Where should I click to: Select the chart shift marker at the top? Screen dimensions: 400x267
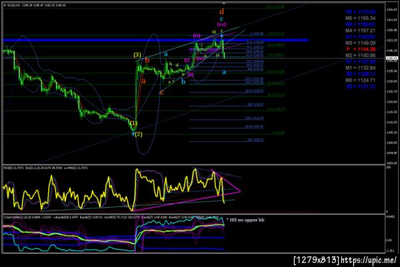click(x=224, y=3)
